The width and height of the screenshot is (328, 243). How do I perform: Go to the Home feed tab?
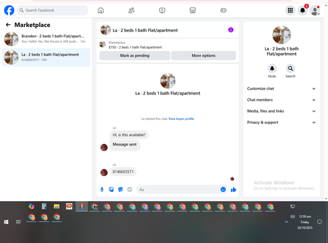click(x=100, y=10)
